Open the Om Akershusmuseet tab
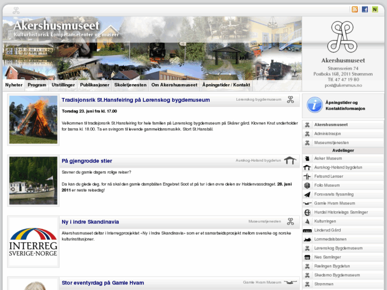The height and width of the screenshot is (290, 387). coord(174,85)
